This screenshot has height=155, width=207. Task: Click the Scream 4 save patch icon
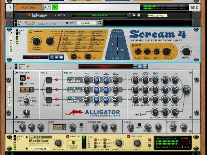pos(61,57)
